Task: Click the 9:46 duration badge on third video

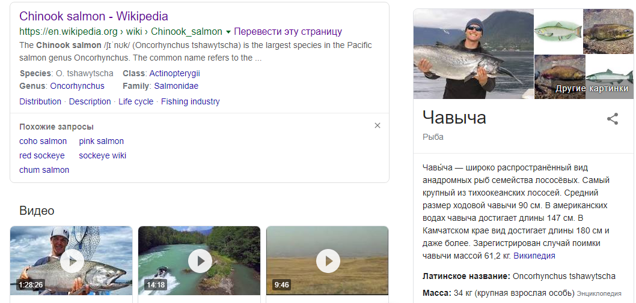Action: click(281, 285)
